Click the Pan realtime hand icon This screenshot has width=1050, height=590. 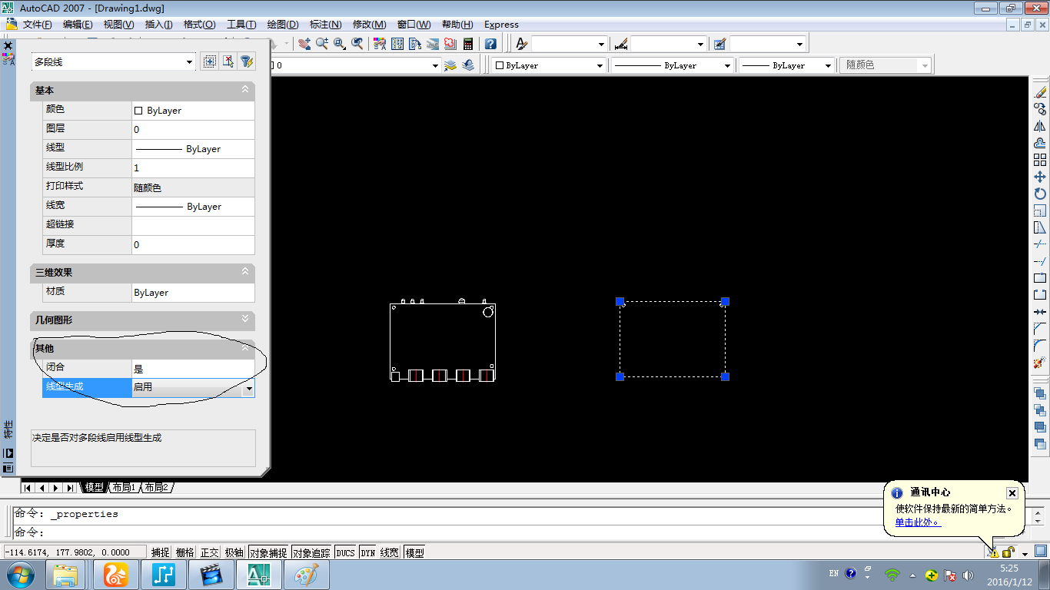(304, 44)
